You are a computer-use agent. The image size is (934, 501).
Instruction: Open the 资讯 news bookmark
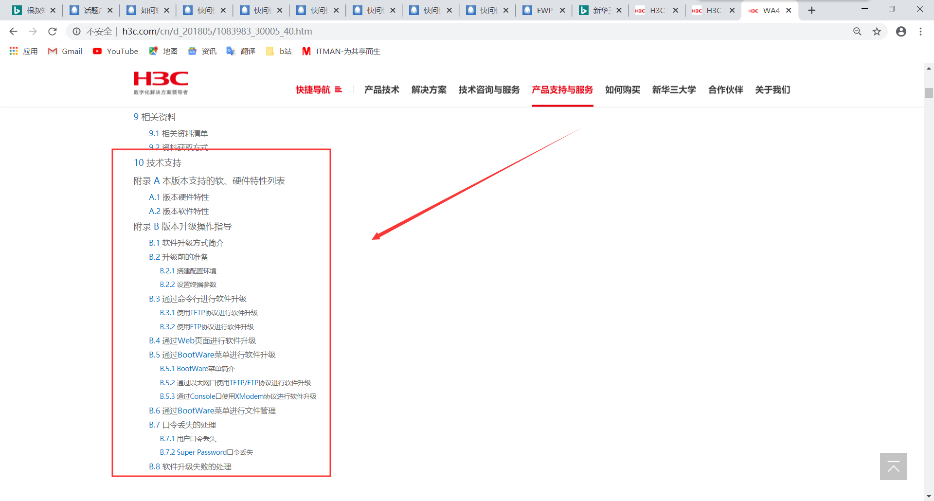click(x=202, y=51)
